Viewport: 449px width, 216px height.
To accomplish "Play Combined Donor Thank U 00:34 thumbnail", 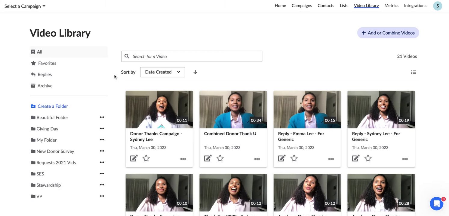I will 233,109.
